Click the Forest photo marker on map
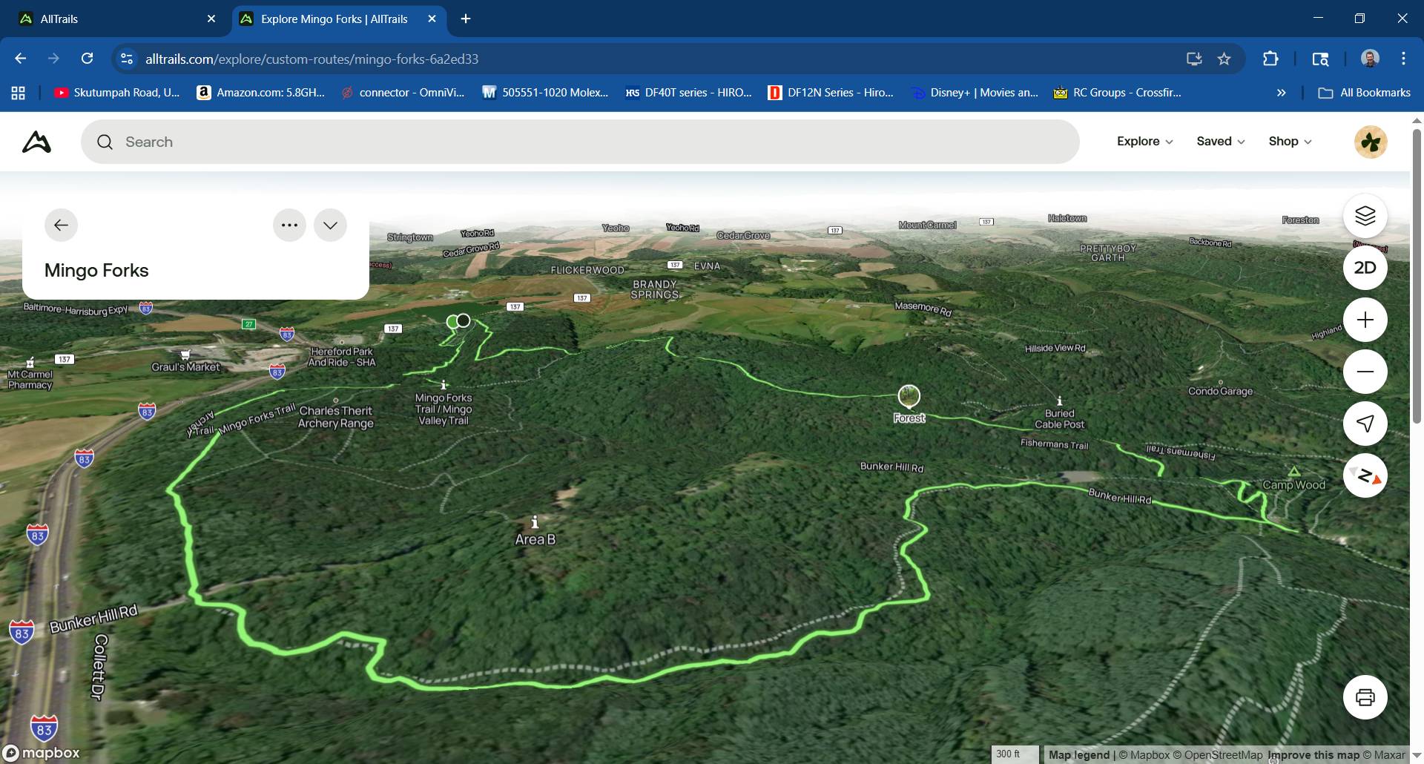The height and width of the screenshot is (764, 1424). pos(909,396)
